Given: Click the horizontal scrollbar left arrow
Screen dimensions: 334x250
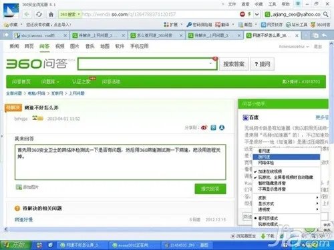Looking at the screenshot, I should [x=6, y=229].
